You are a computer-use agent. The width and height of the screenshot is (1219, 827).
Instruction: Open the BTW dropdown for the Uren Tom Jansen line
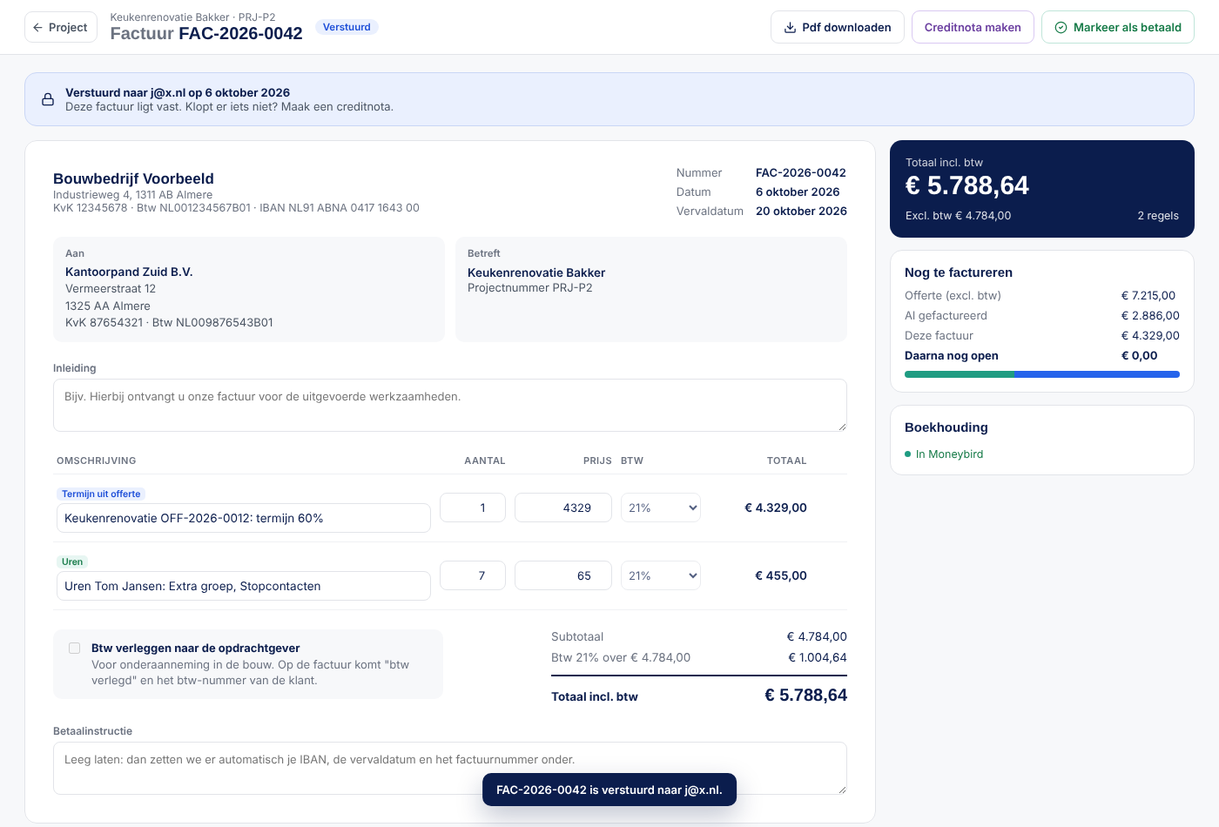(661, 575)
